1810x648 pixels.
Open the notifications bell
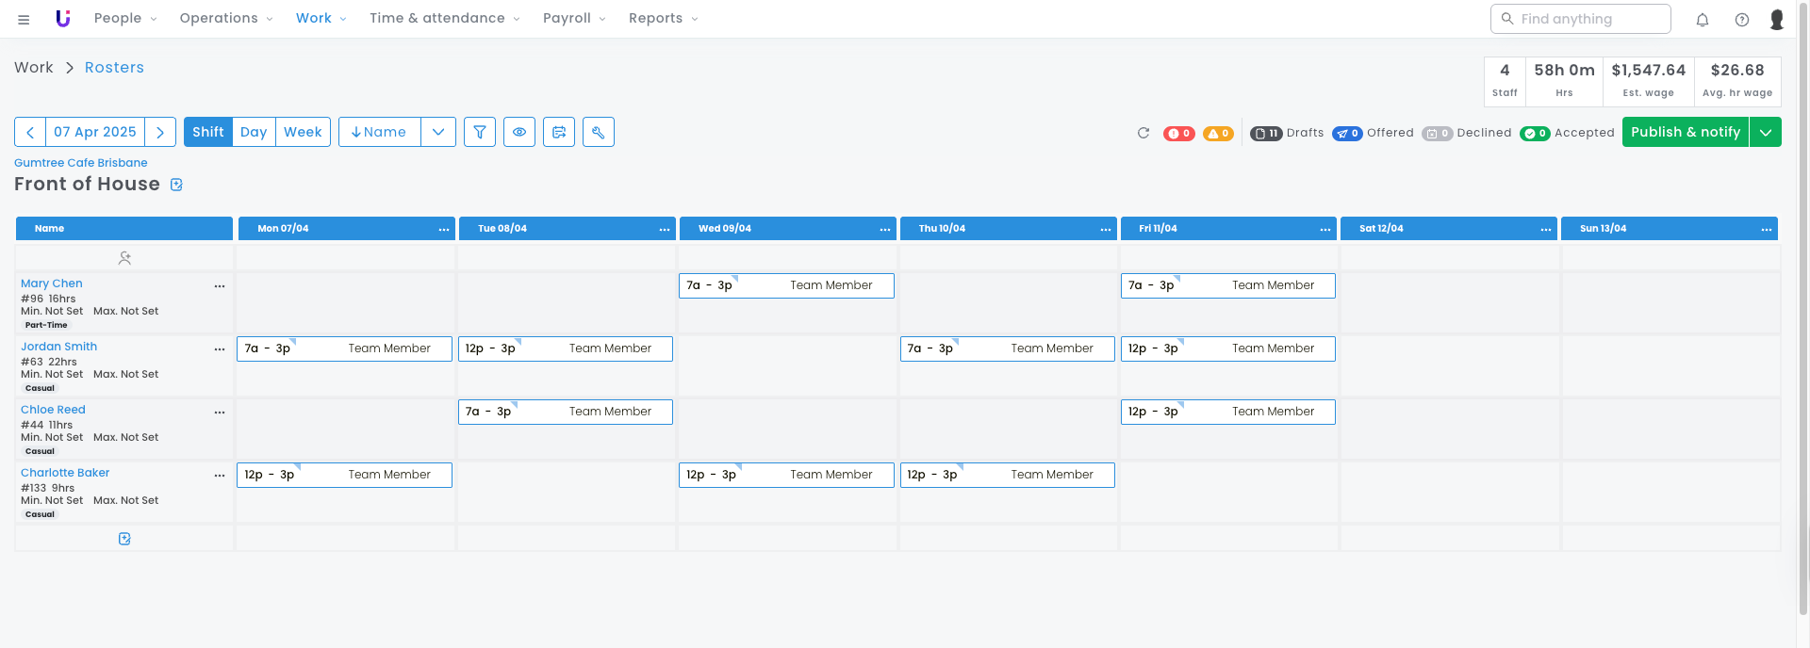click(1703, 19)
